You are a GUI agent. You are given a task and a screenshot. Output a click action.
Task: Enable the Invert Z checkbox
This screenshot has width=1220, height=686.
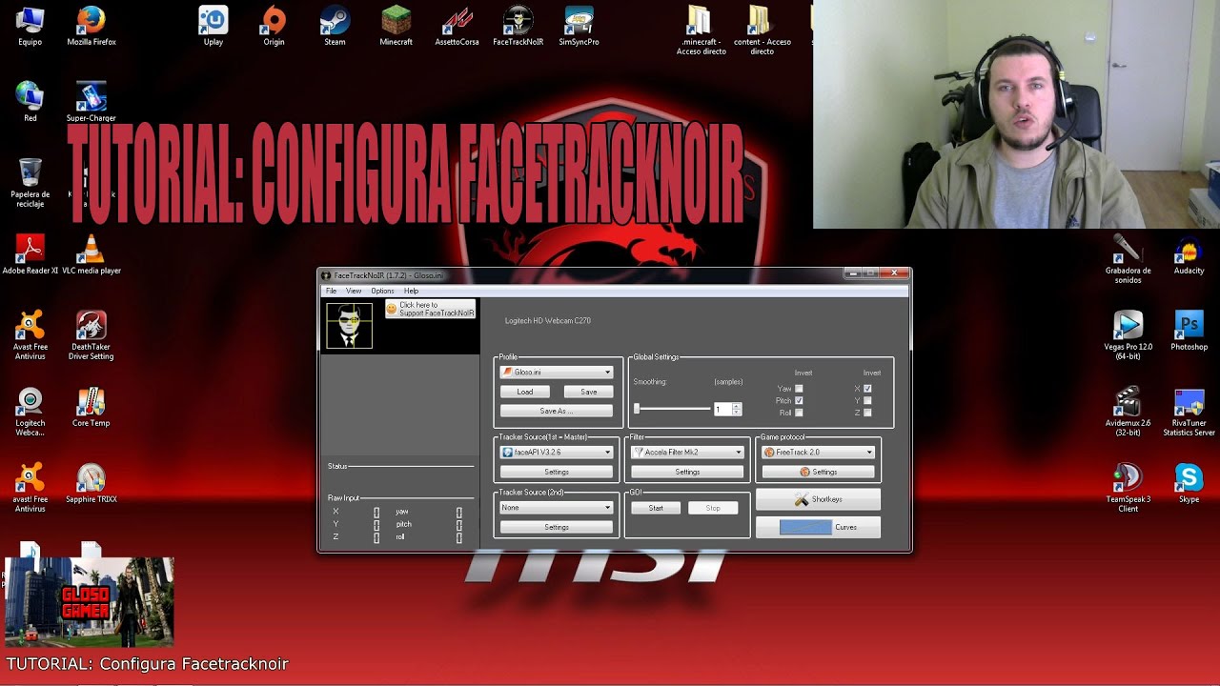click(x=867, y=413)
